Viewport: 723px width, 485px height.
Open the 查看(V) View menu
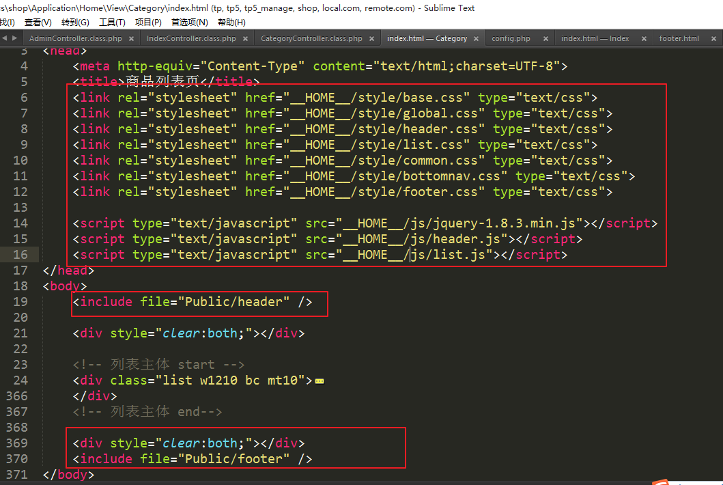coord(38,23)
